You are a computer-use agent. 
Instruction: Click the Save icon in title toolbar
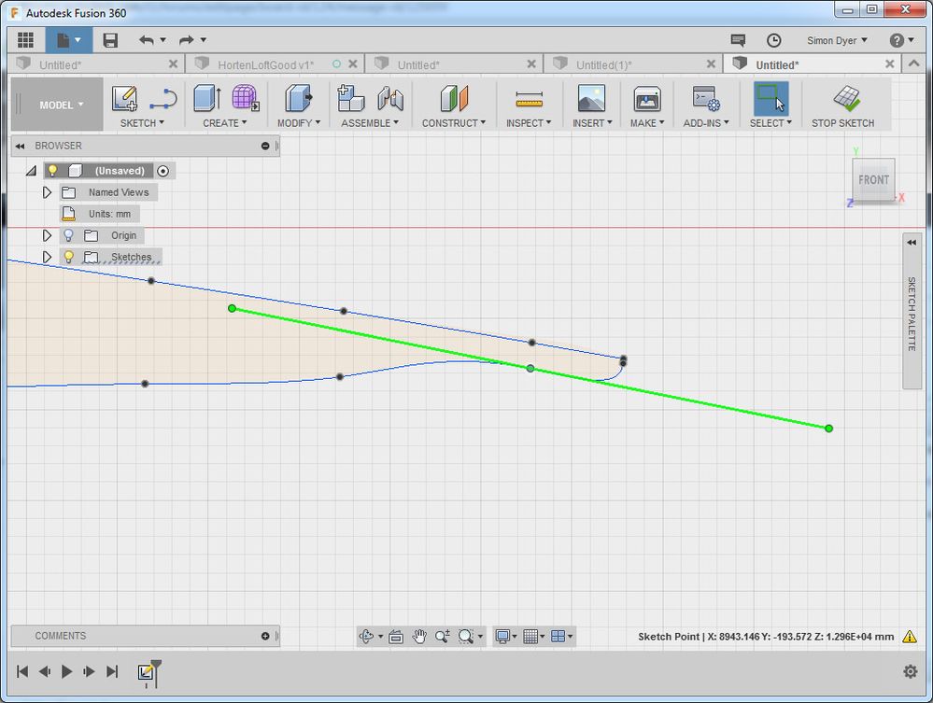tap(110, 40)
